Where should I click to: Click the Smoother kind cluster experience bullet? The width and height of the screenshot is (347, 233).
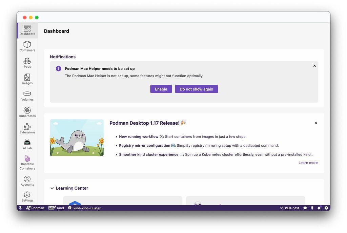216,154
